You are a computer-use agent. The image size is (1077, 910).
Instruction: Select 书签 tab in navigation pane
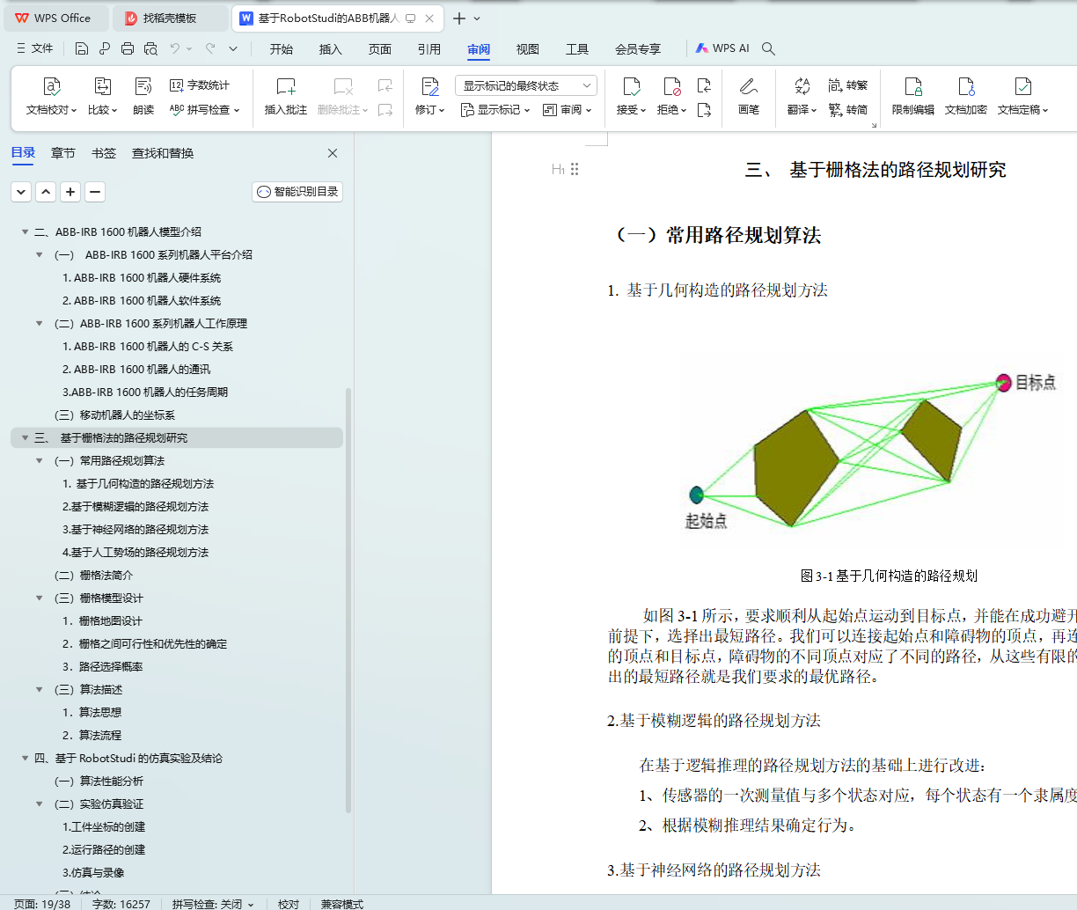(104, 153)
